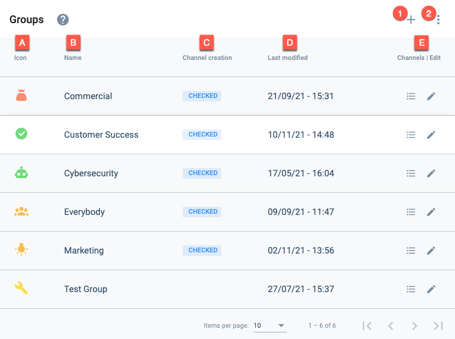Image resolution: width=455 pixels, height=339 pixels.
Task: View channels list for Commercial group
Action: point(410,96)
